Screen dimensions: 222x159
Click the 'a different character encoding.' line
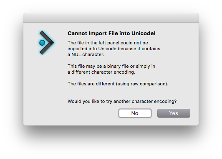(x=101, y=72)
